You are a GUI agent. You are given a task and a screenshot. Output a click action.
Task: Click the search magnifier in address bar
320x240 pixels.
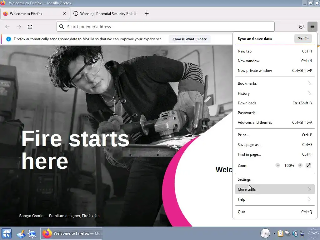tap(62, 27)
